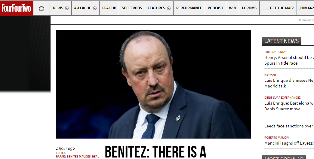This screenshot has height=159, width=314.
Task: Open the Thierry Henry topic tag
Action: [275, 52]
